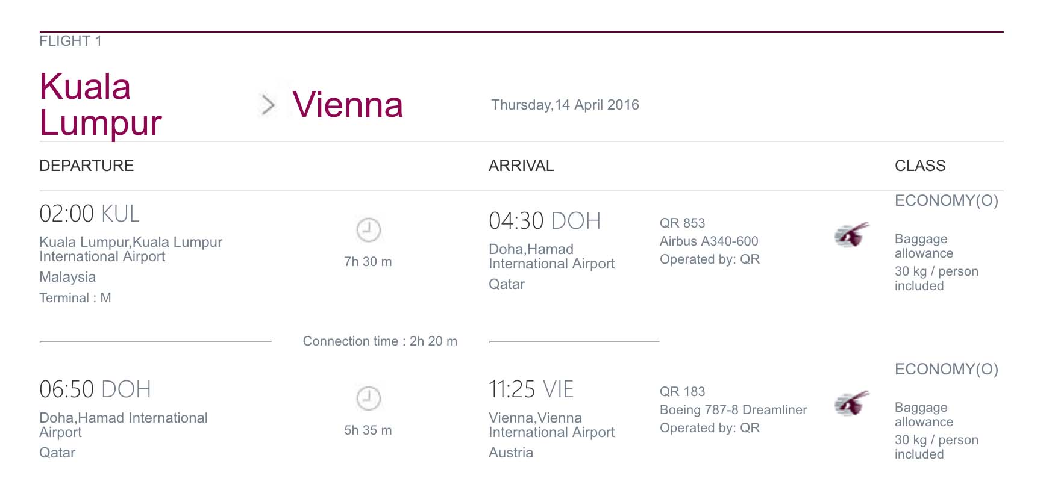Click the FLIGHT 1 label
Image resolution: width=1052 pixels, height=490 pixels.
tap(70, 41)
